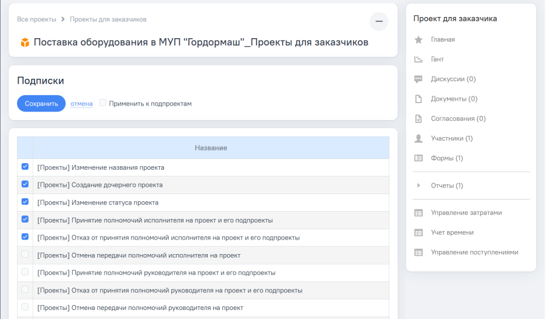Check Отказ от принятия полномочий руководителя
Image resolution: width=546 pixels, height=319 pixels.
coord(25,289)
